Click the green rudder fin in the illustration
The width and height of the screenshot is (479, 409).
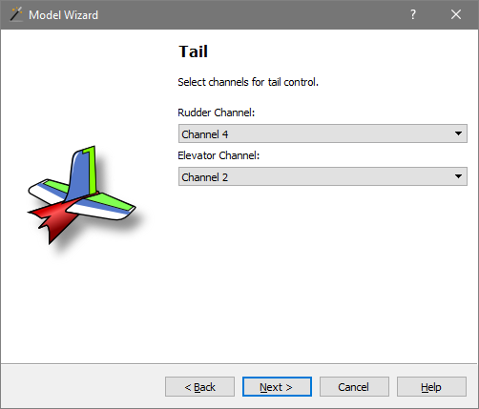pyautogui.click(x=93, y=170)
